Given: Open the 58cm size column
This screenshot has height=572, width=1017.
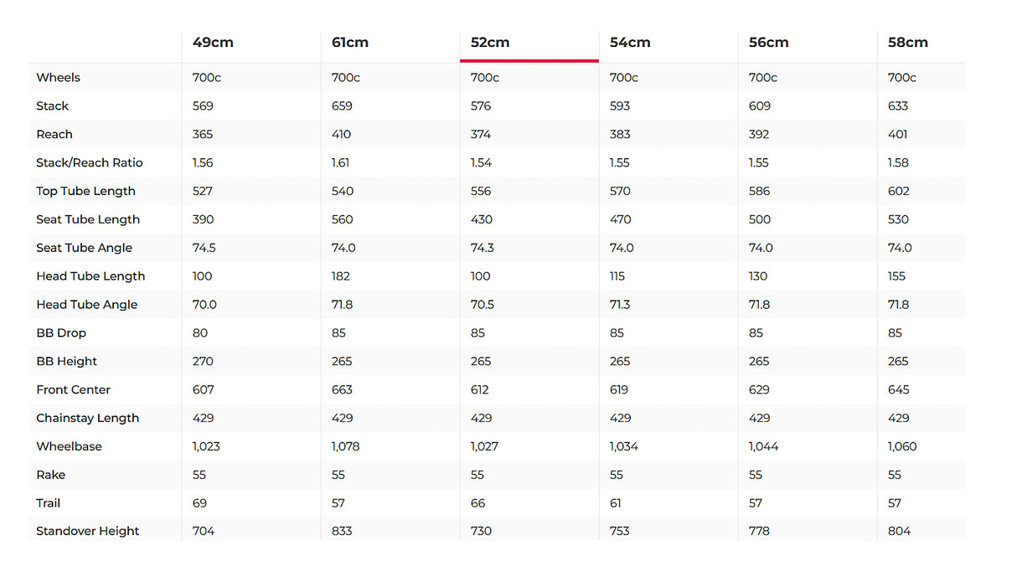Looking at the screenshot, I should click(x=908, y=43).
